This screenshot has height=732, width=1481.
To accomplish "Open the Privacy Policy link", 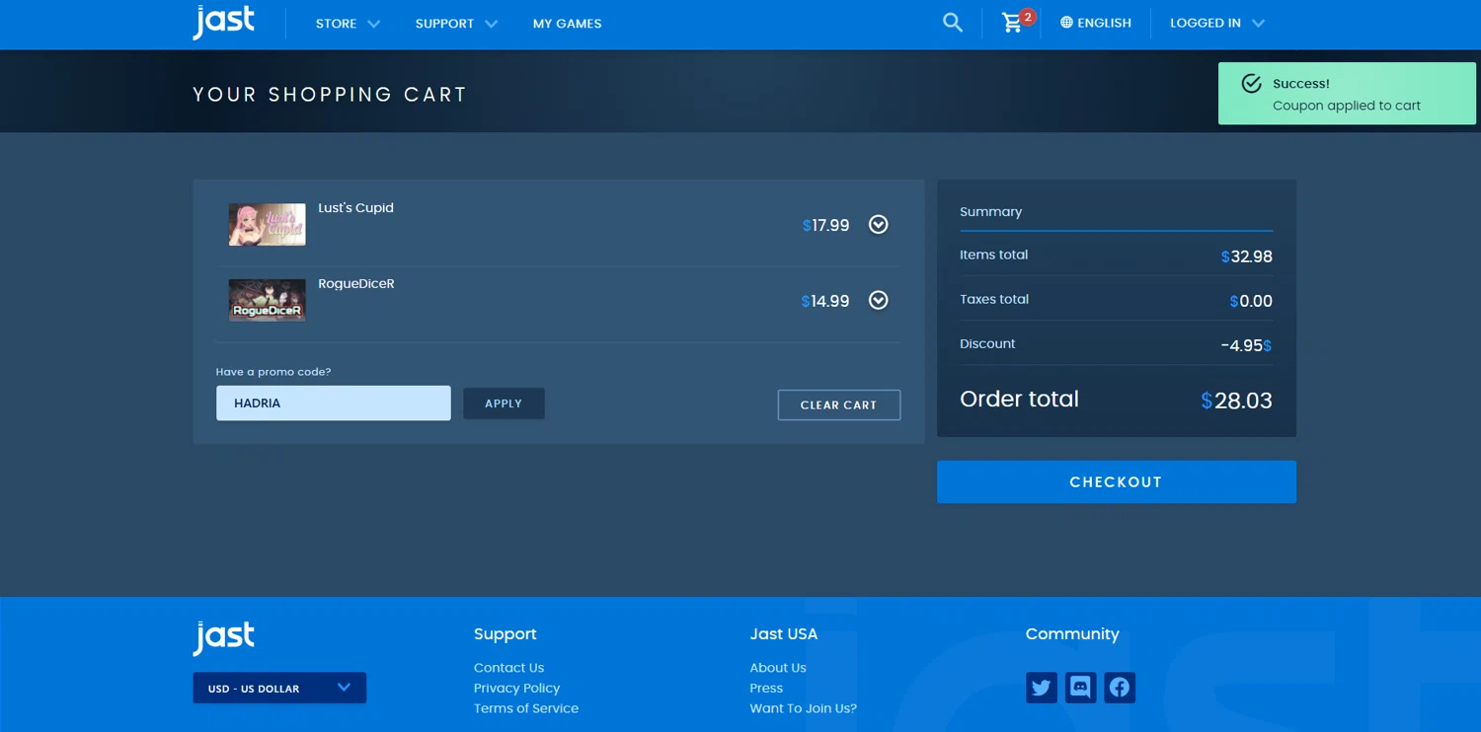I will pos(516,688).
